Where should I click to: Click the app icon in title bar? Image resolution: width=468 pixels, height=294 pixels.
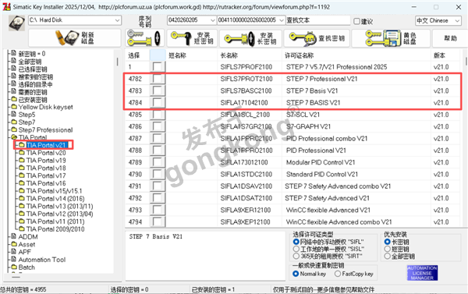click(6, 7)
